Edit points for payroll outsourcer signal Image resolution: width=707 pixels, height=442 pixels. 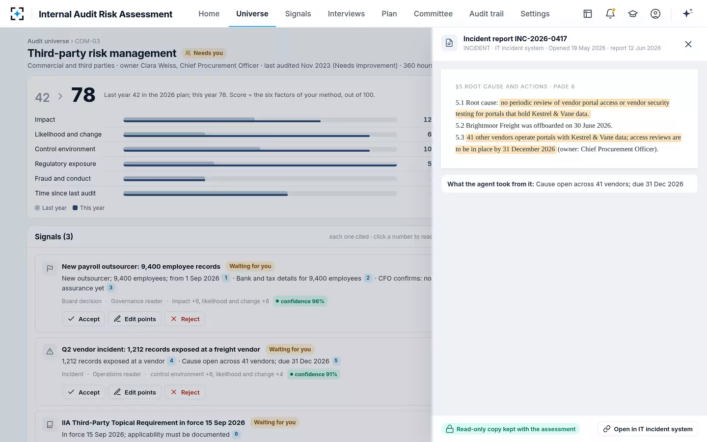135,319
